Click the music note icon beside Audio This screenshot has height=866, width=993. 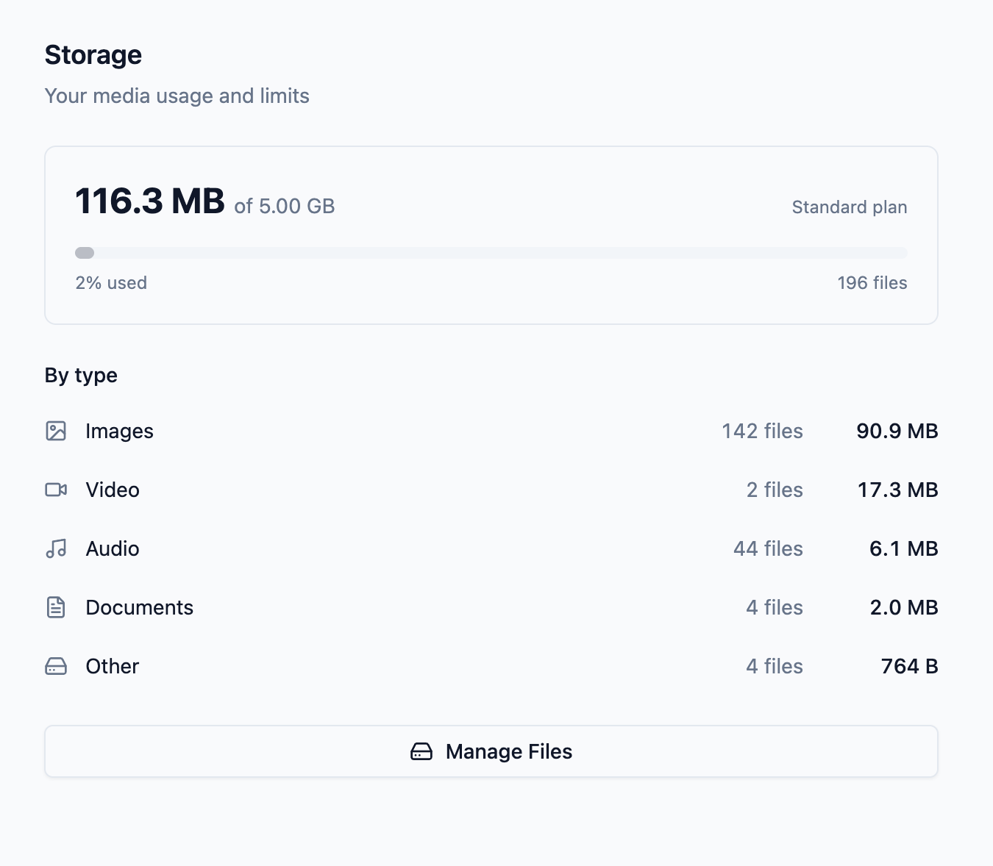coord(56,548)
